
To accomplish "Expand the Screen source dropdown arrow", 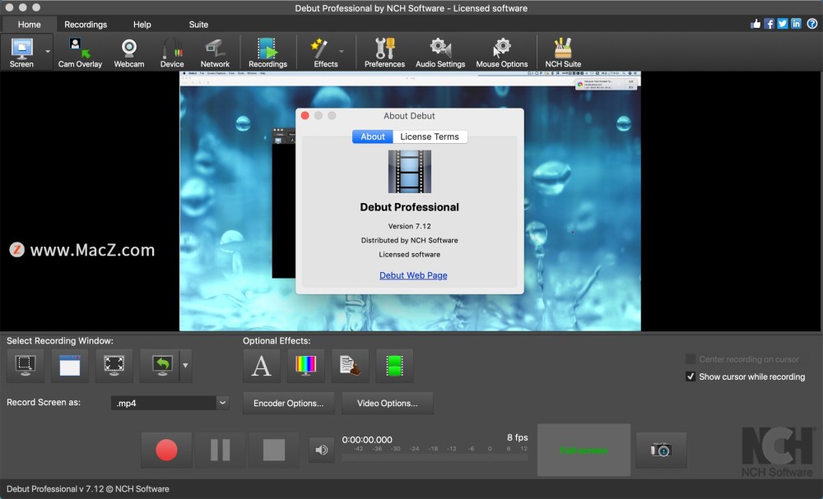I will click(47, 51).
